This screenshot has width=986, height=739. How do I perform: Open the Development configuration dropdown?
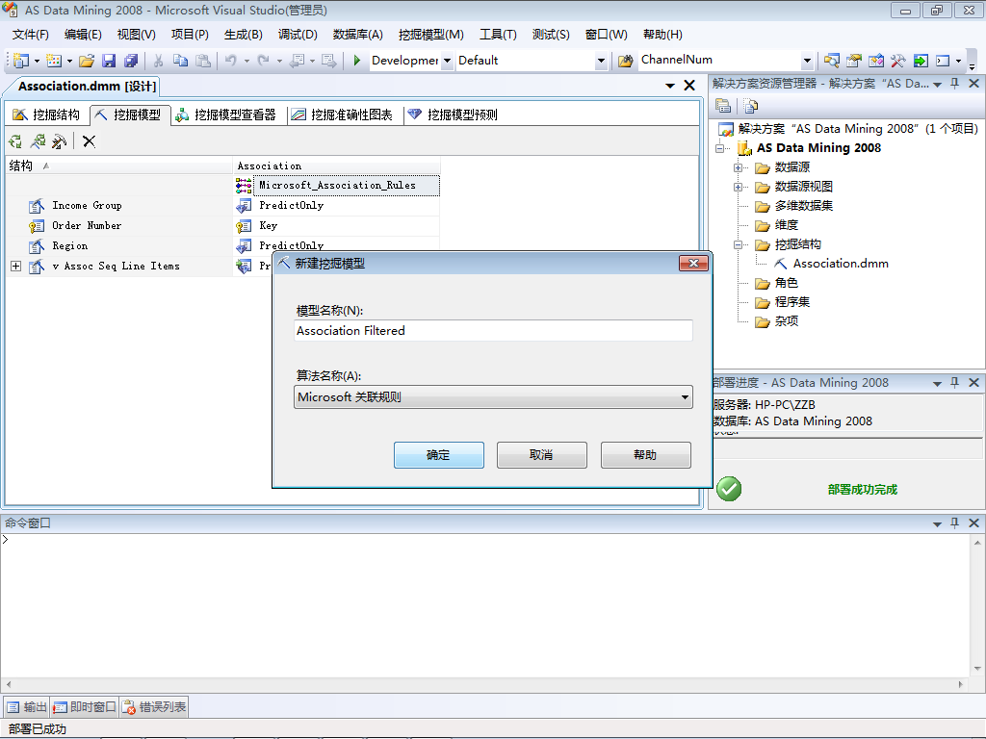tap(447, 61)
